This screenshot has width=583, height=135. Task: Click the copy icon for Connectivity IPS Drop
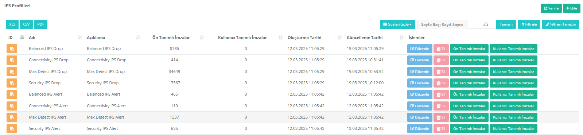pyautogui.click(x=12, y=60)
